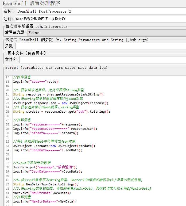This screenshot has width=186, height=206.
Task: Click line String response = prev.getResponseDataAsString();
Action: point(59,94)
